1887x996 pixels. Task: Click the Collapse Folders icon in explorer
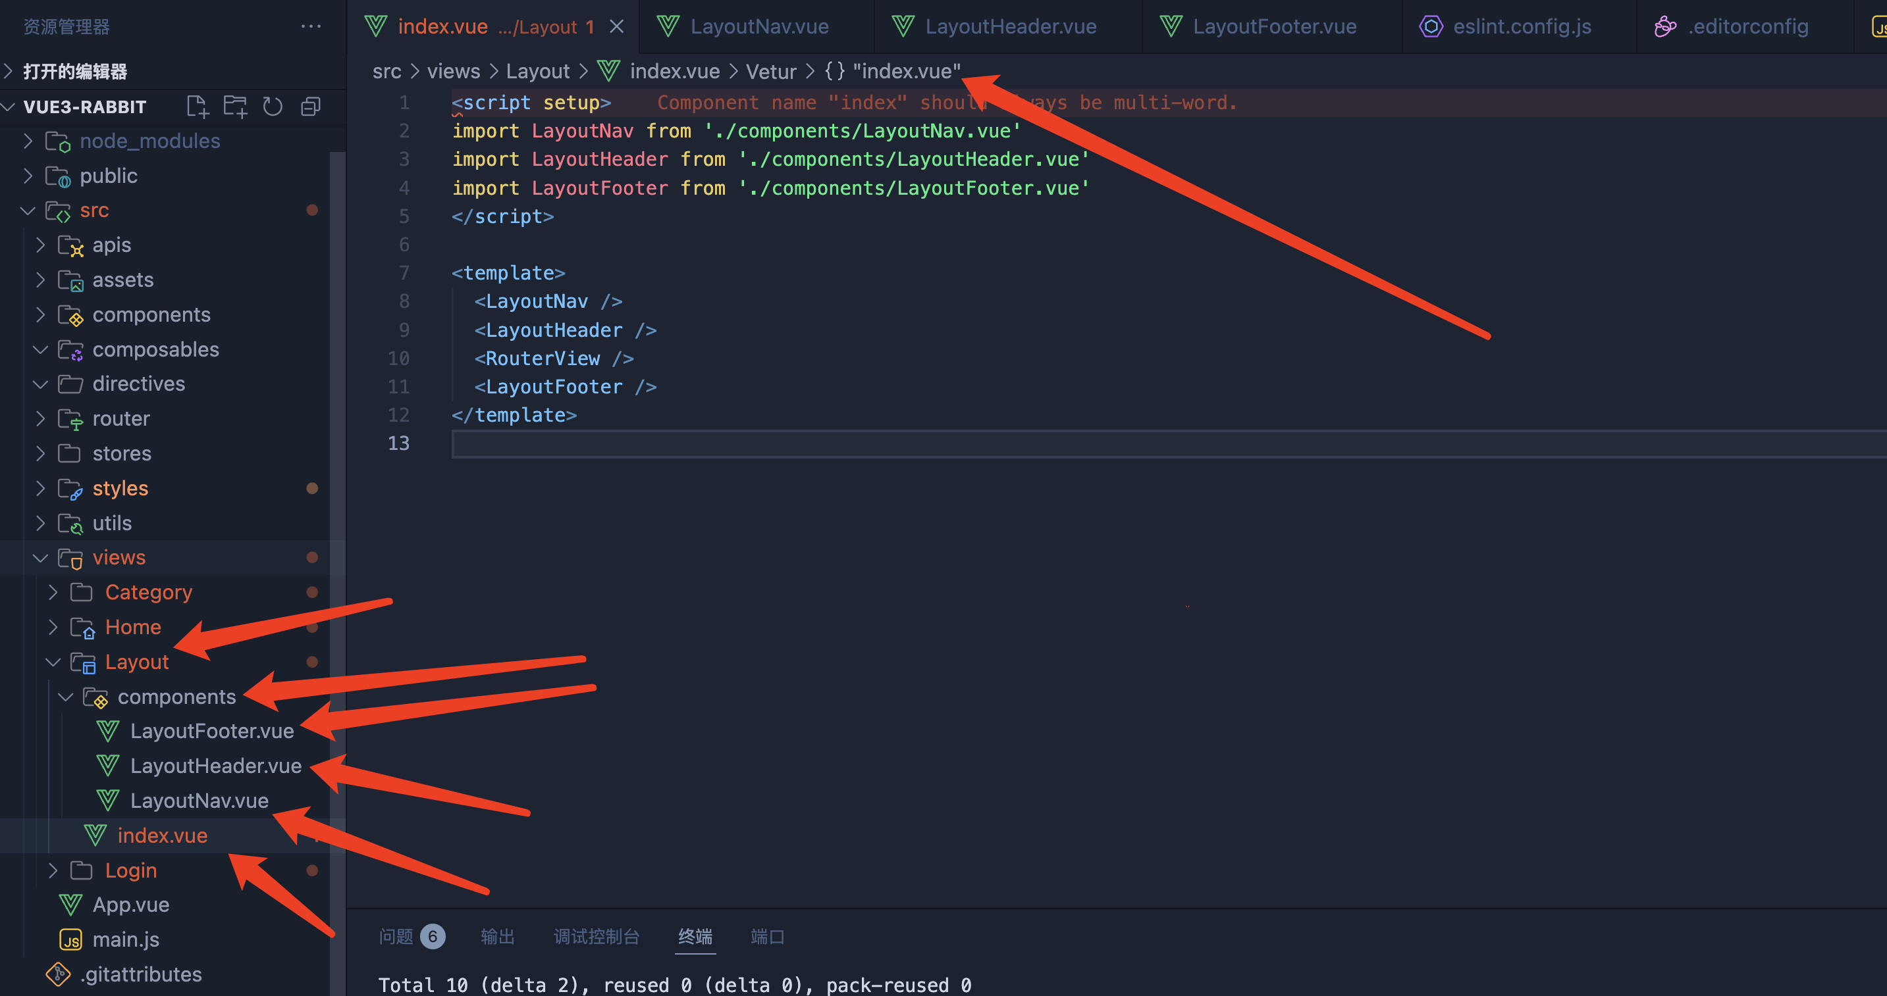(x=311, y=107)
